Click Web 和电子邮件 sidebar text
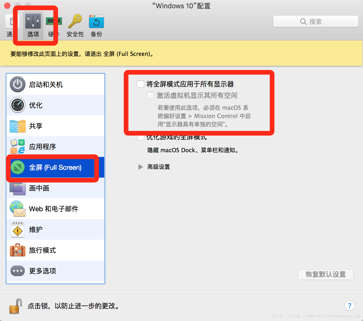The width and height of the screenshot is (363, 321). click(54, 209)
